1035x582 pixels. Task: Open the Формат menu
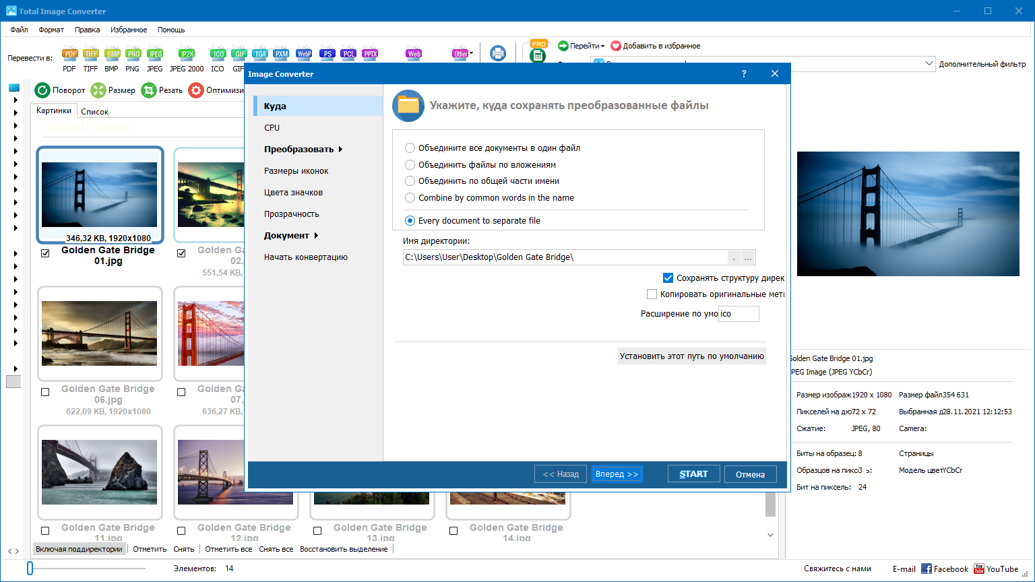point(51,30)
